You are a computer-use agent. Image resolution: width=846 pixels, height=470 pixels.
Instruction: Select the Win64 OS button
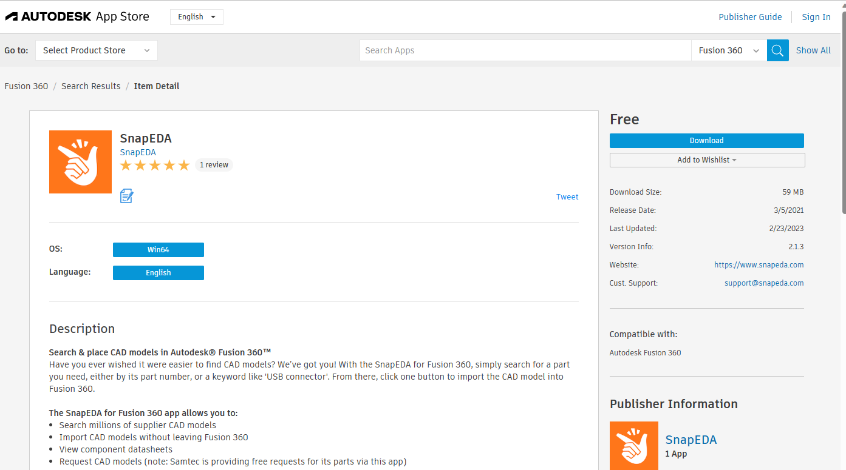(x=159, y=250)
